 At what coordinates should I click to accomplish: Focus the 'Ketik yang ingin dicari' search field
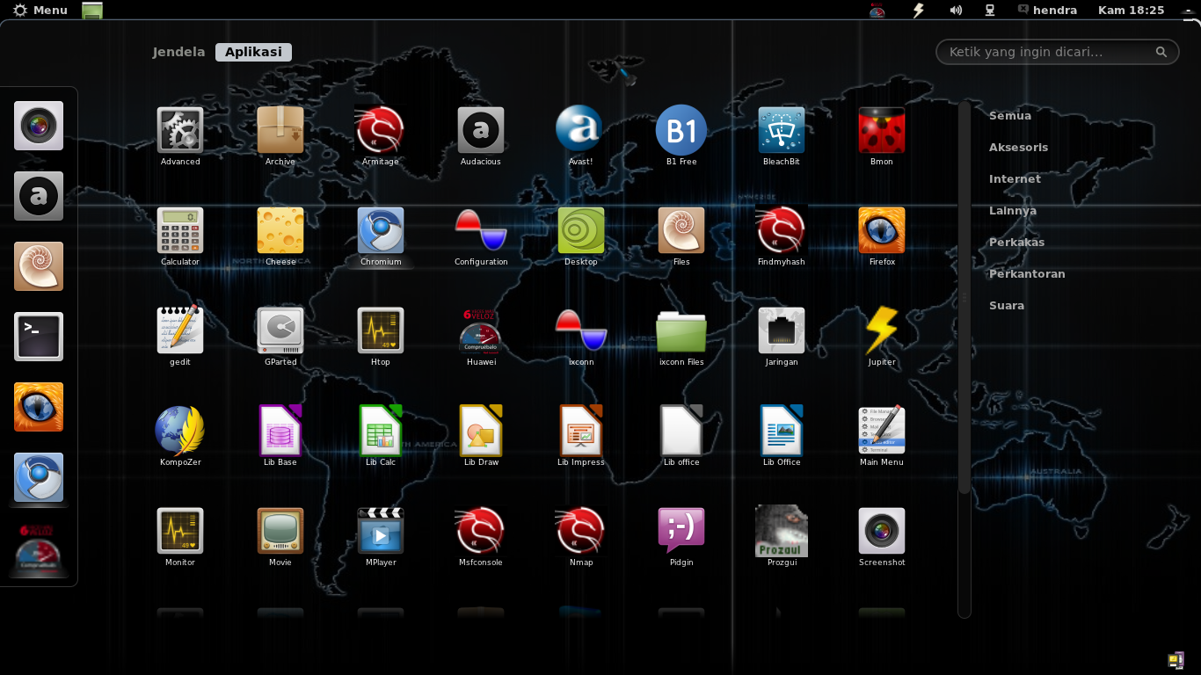pyautogui.click(x=1058, y=52)
